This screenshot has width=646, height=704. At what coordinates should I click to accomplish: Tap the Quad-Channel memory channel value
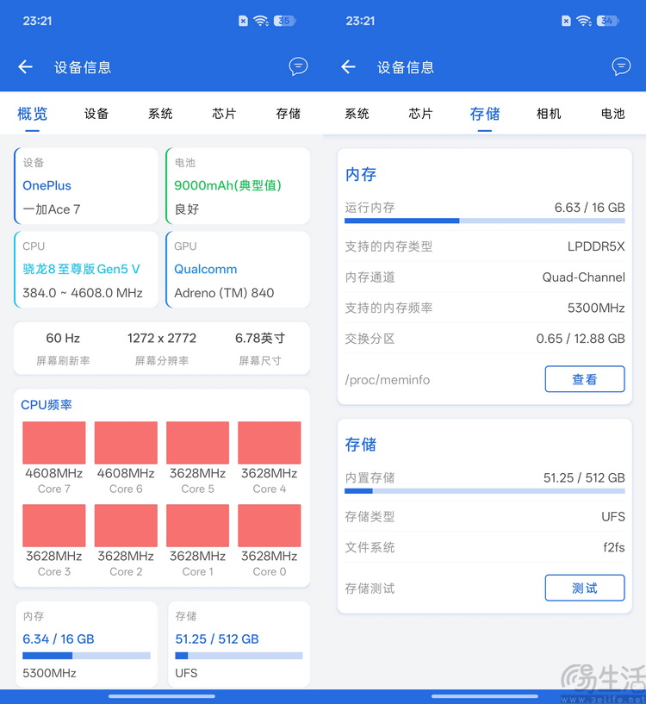pos(584,277)
